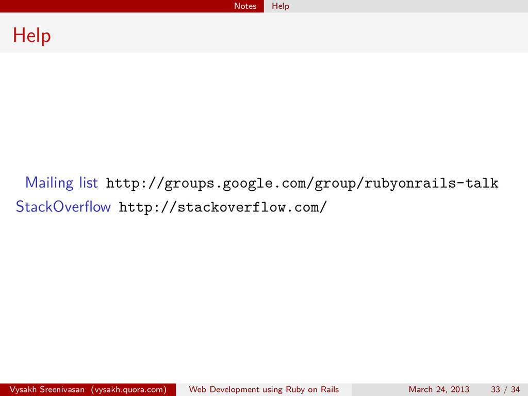Viewport: 528px width, 396px height.
Task: Click the 'StackOverflow' label
Action: 63,207
